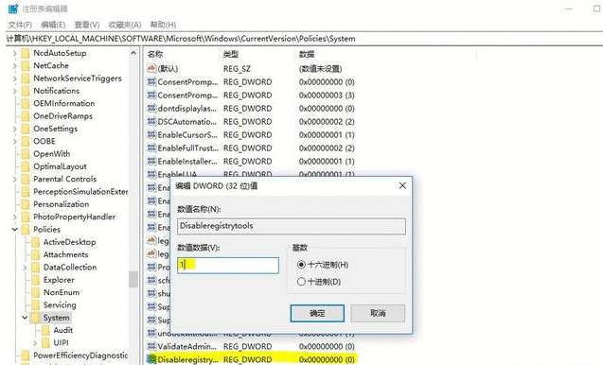Expand the OneSettings tree node
Screen dimensions: 603x365
(14, 129)
